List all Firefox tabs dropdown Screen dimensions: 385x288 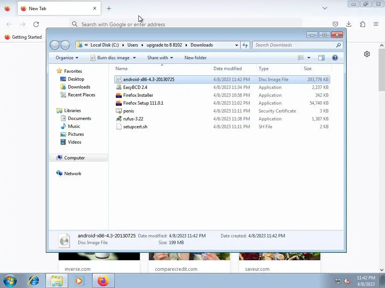(325, 8)
